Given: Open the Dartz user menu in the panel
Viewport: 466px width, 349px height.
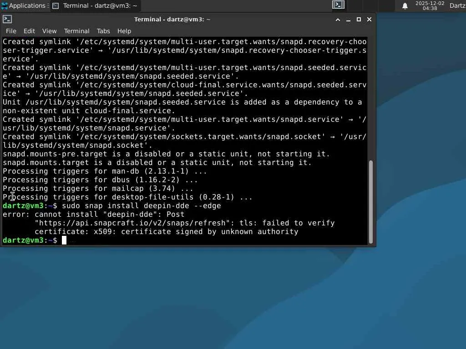Looking at the screenshot, I should [458, 5].
